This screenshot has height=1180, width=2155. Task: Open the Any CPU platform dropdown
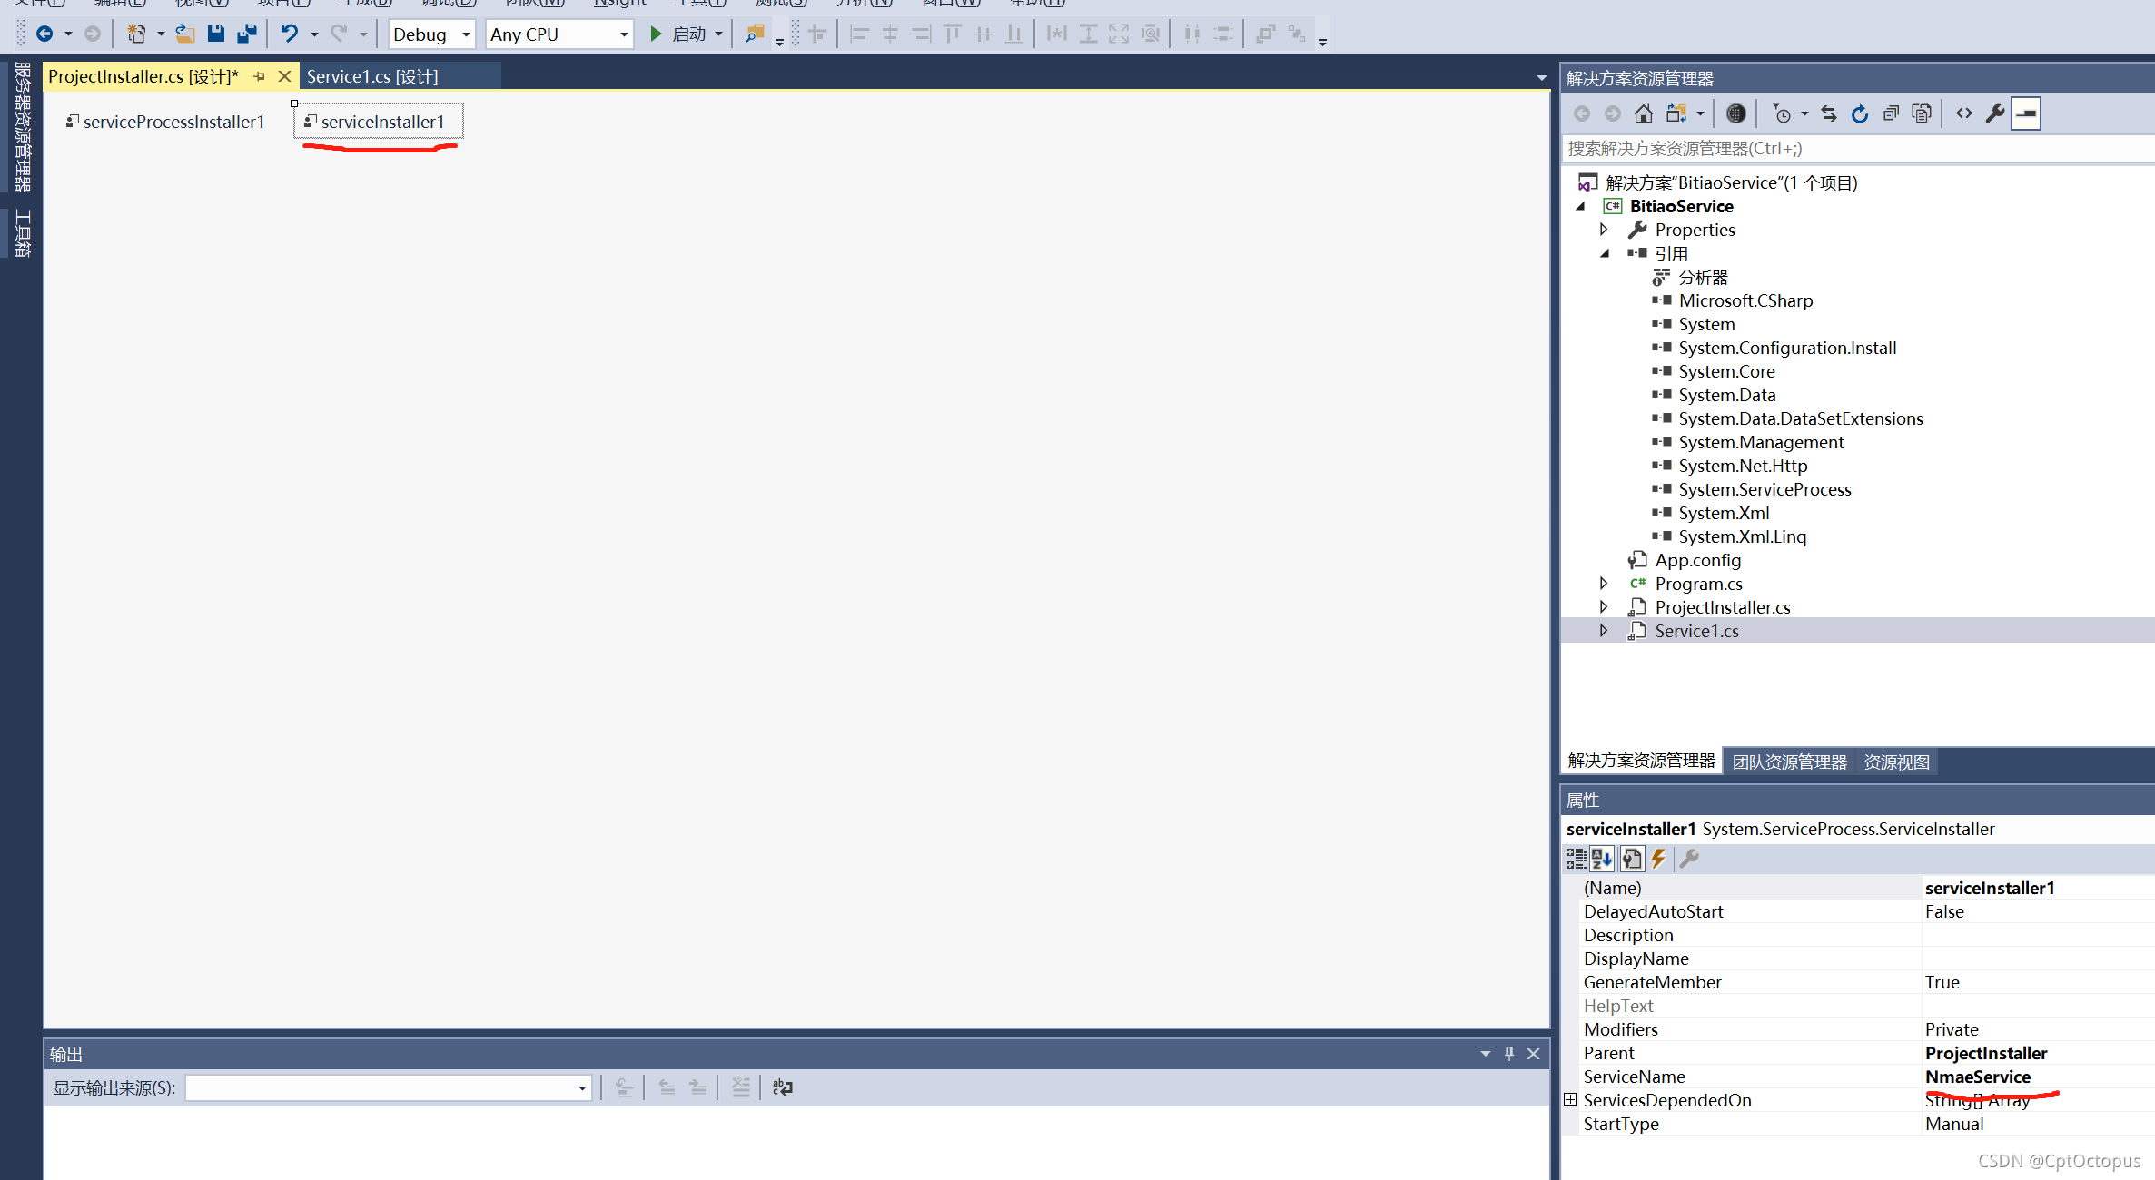[624, 34]
